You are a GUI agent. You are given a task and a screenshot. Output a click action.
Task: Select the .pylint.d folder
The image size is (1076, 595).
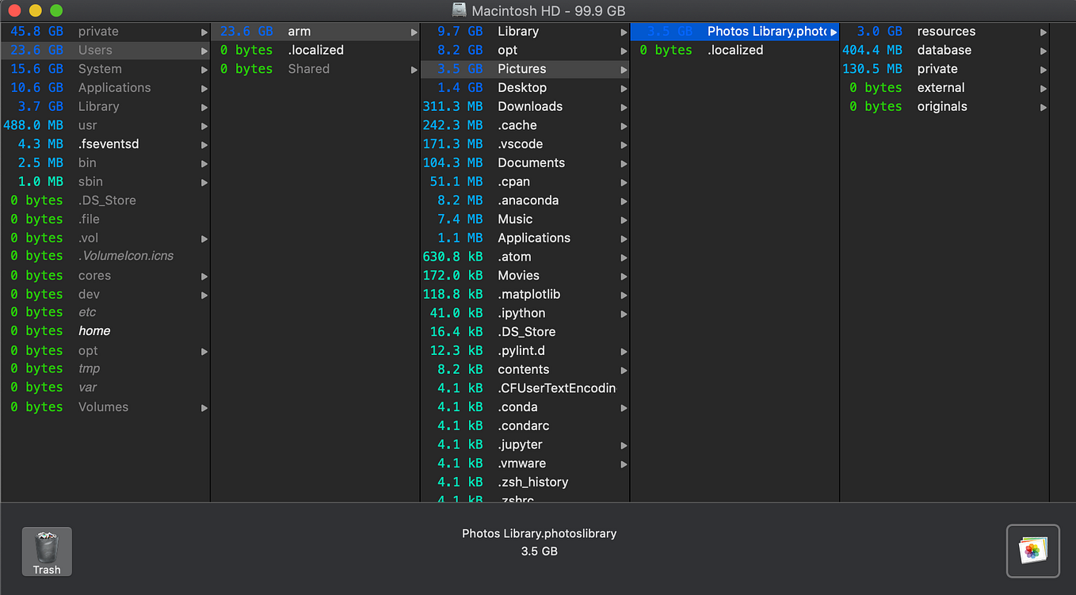click(525, 350)
